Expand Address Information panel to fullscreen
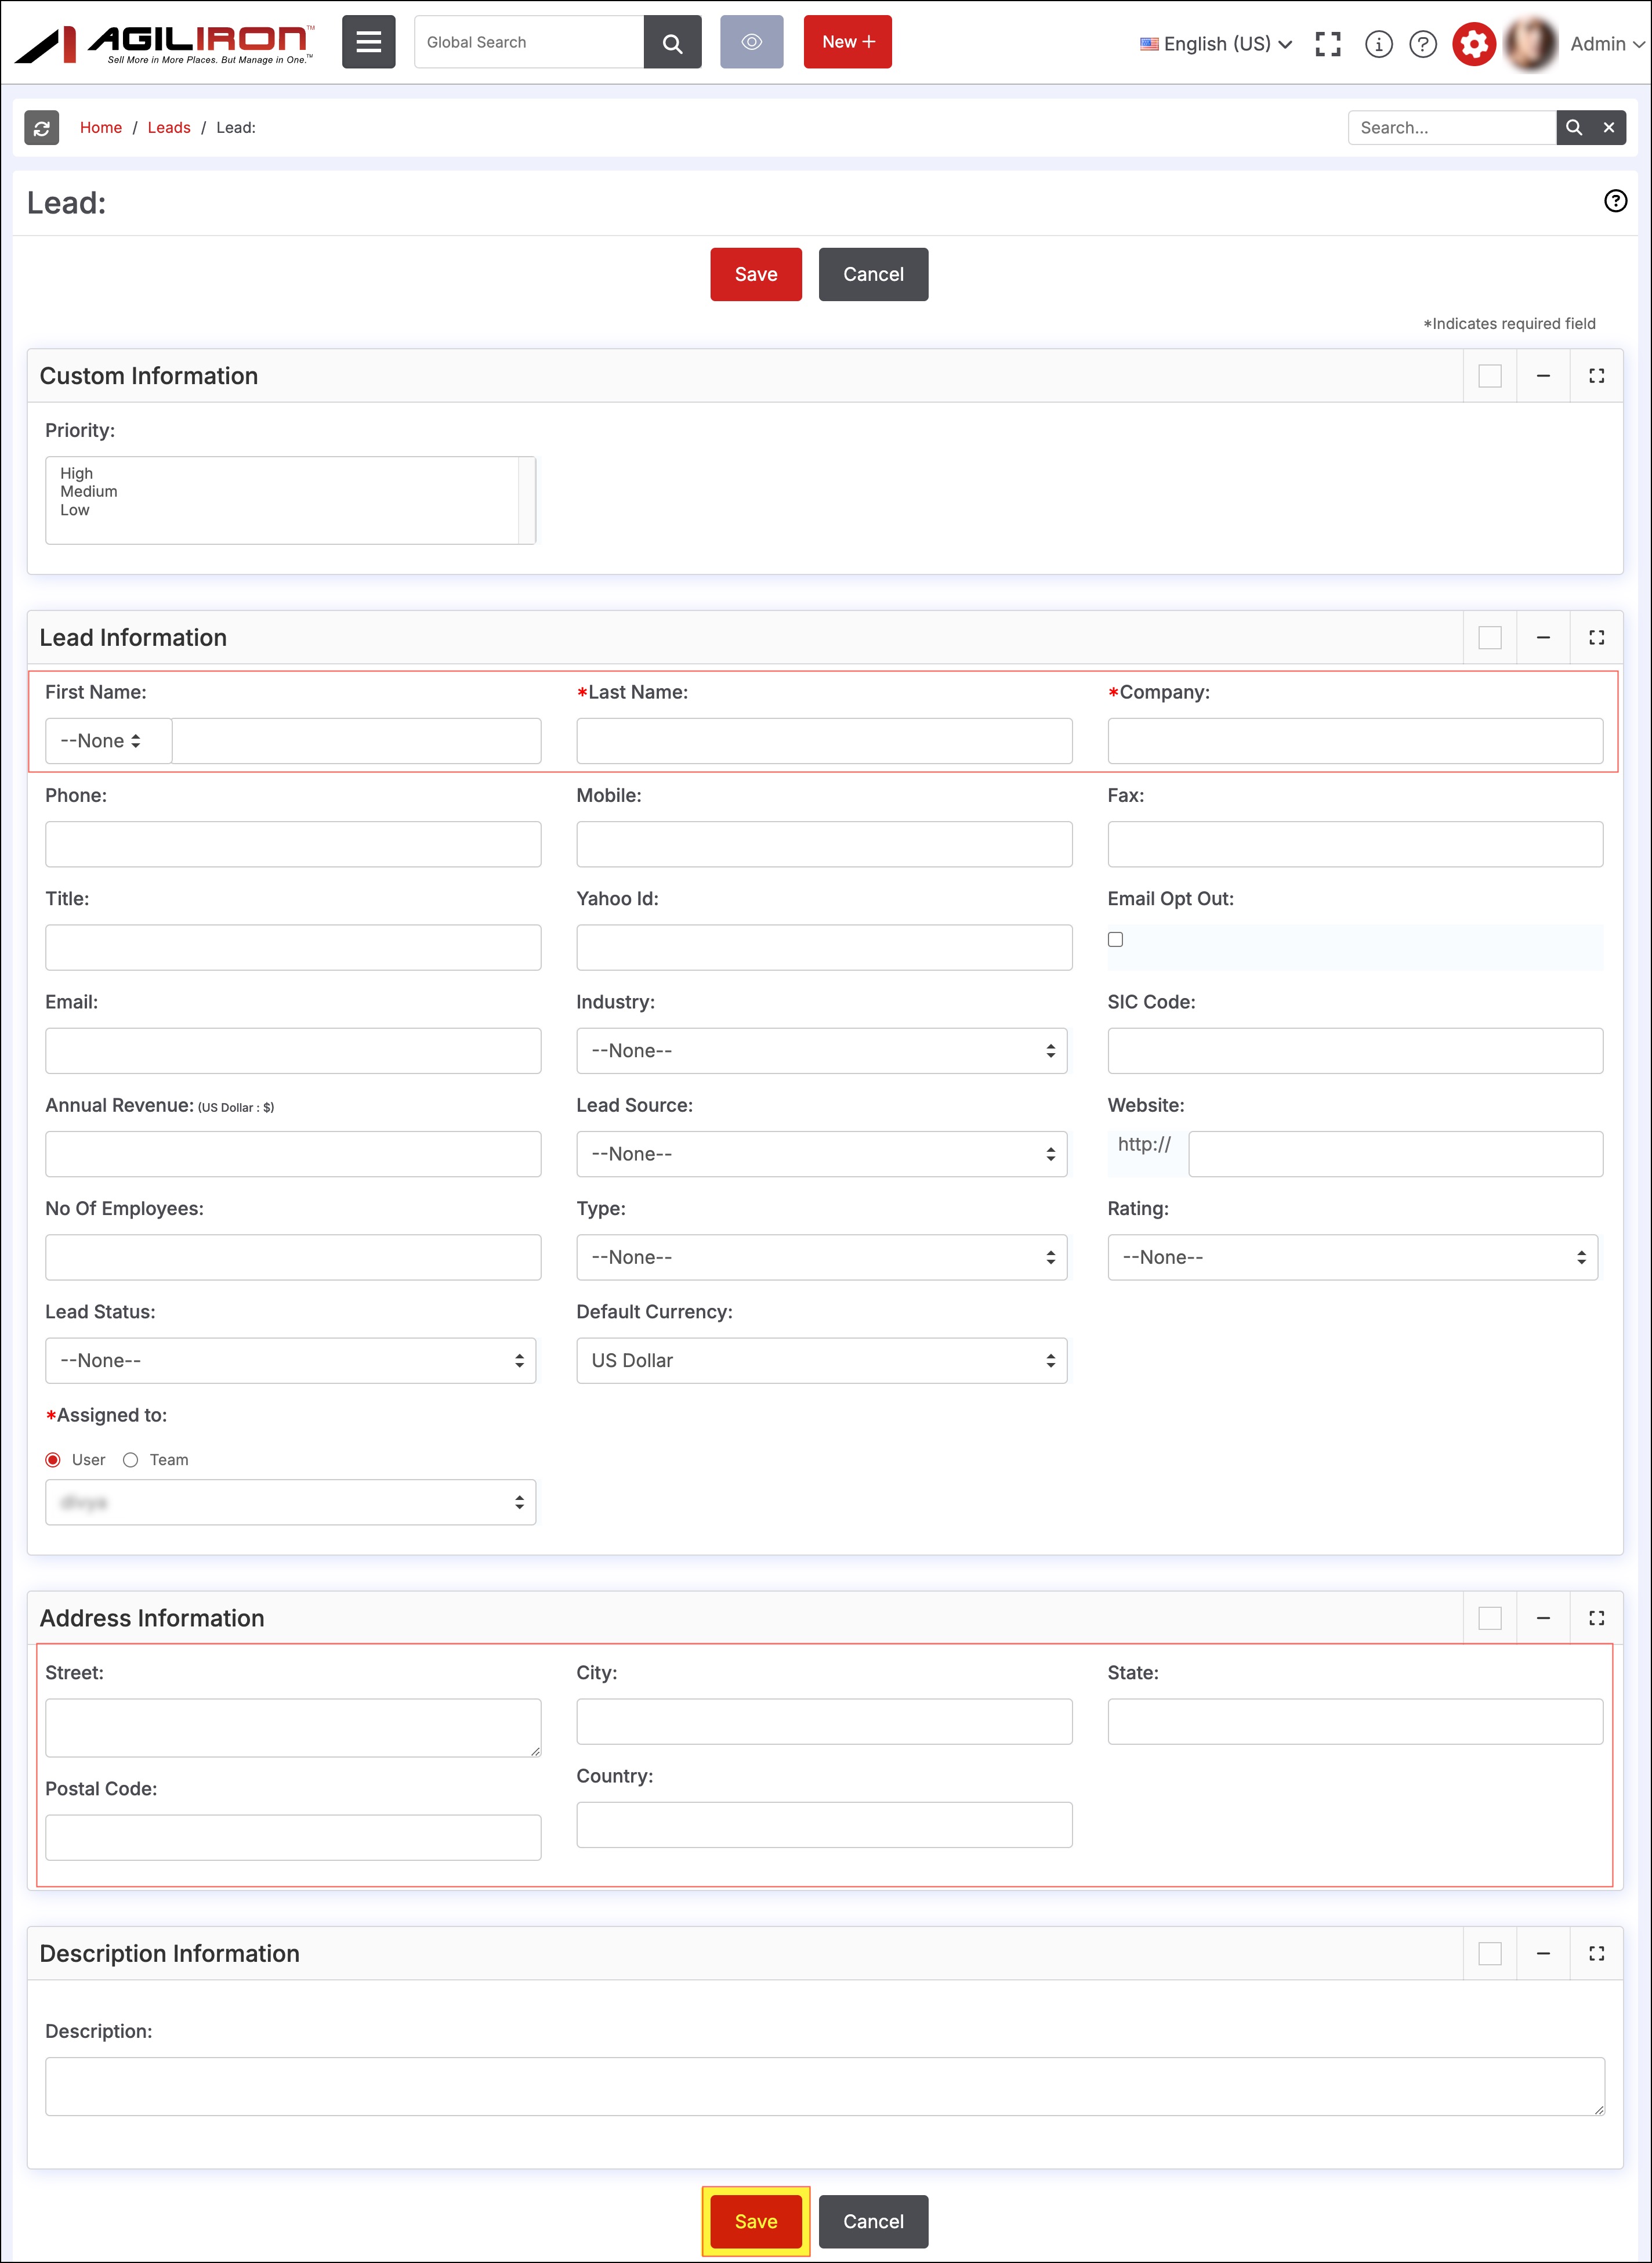The image size is (1652, 2263). (1596, 1618)
